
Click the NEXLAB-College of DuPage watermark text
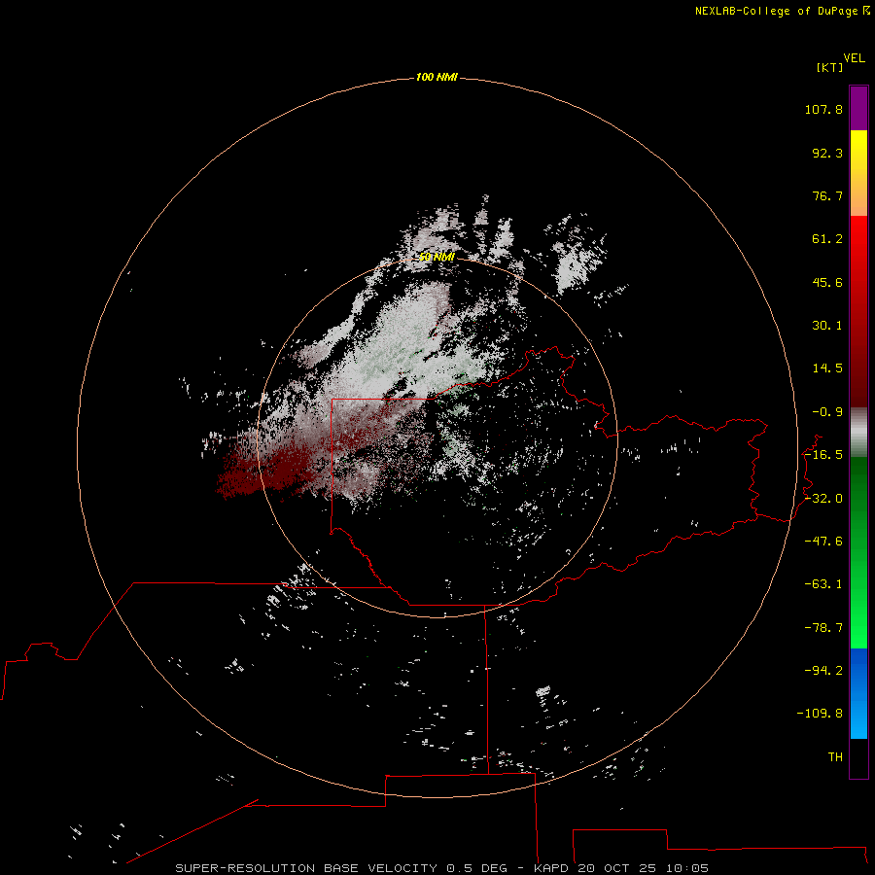782,11
